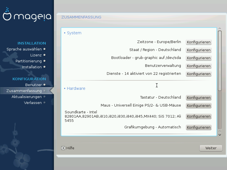Click text Dienste - 14 aktiviert von 22

point(144,74)
